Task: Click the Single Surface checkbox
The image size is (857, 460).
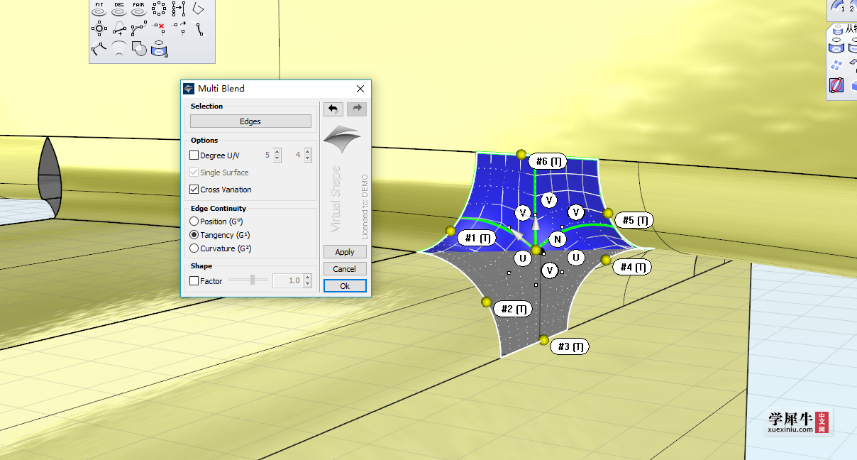Action: (194, 172)
